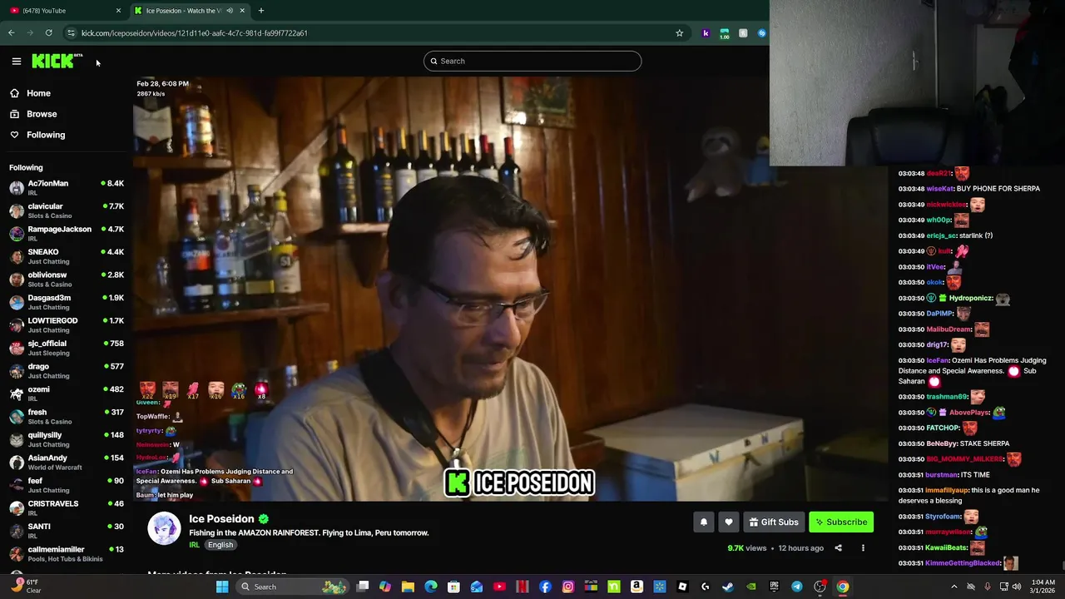The width and height of the screenshot is (1065, 599).
Task: Open oblivionsw channel in sidebar
Action: pos(67,279)
